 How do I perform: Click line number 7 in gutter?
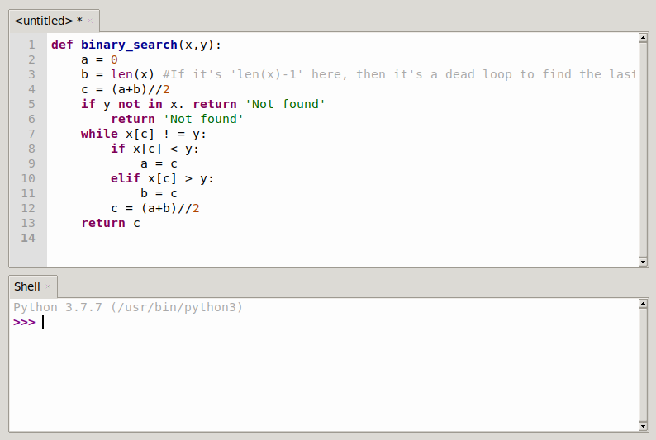tap(31, 134)
